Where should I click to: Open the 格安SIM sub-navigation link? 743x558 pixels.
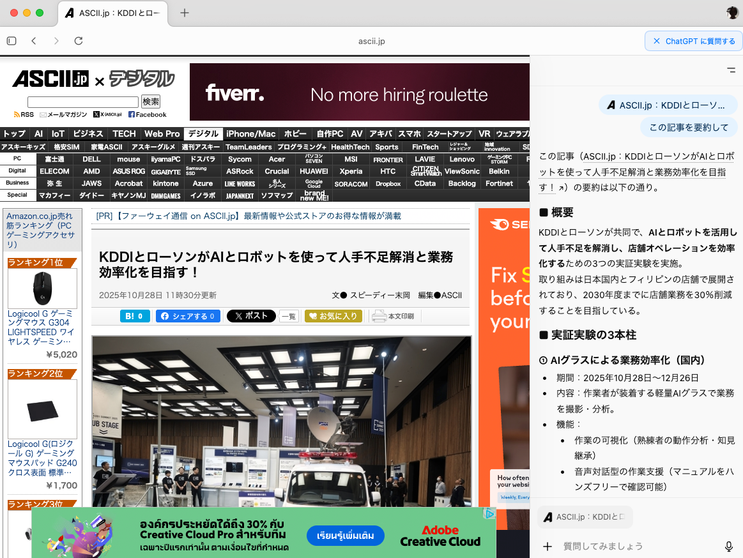tap(66, 147)
